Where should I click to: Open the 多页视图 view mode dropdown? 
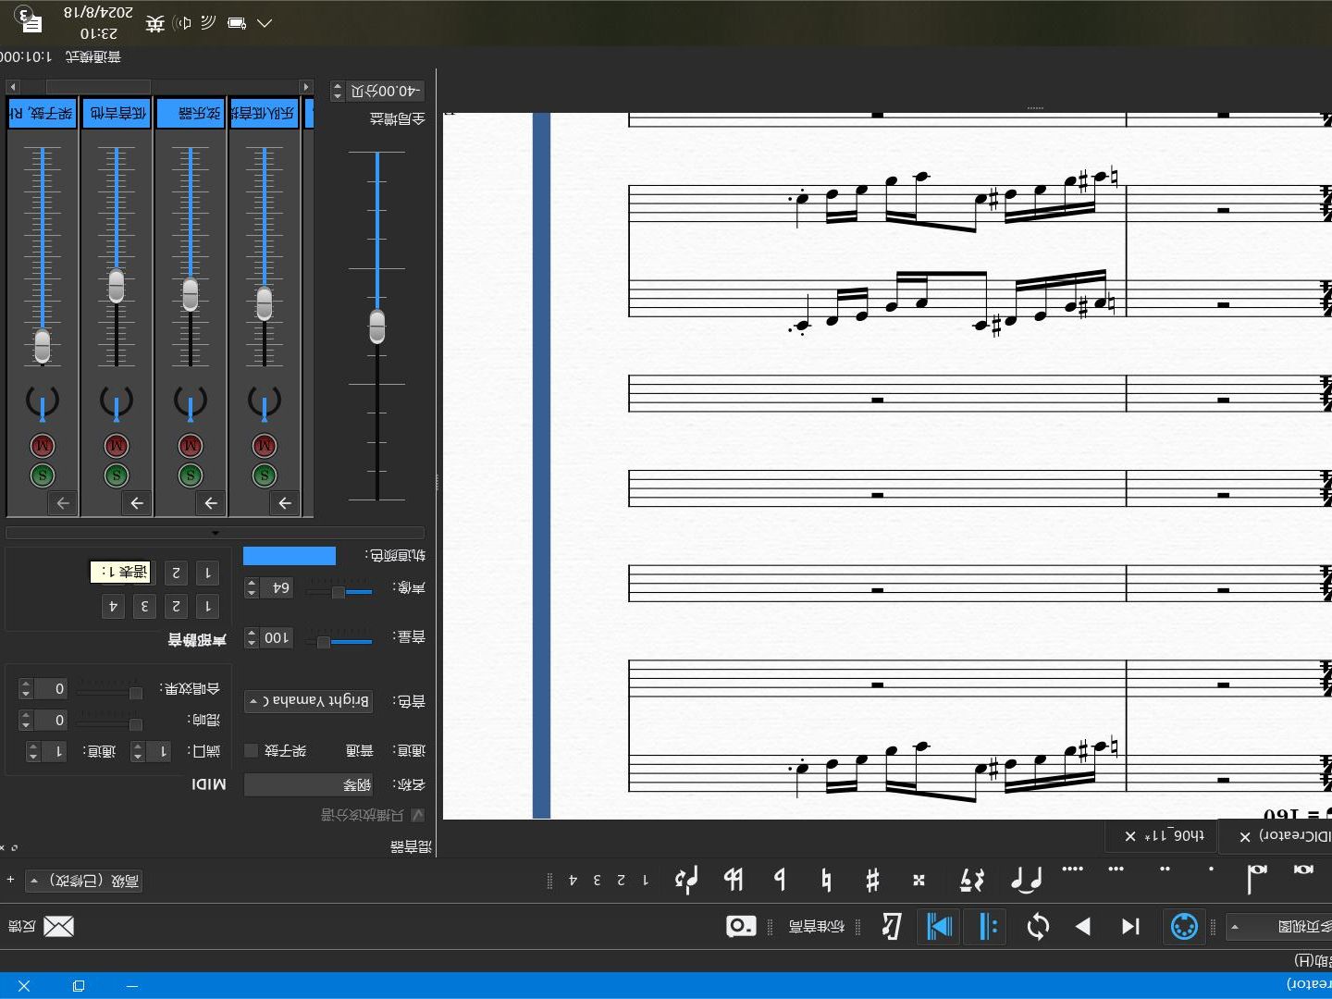coord(1280,926)
